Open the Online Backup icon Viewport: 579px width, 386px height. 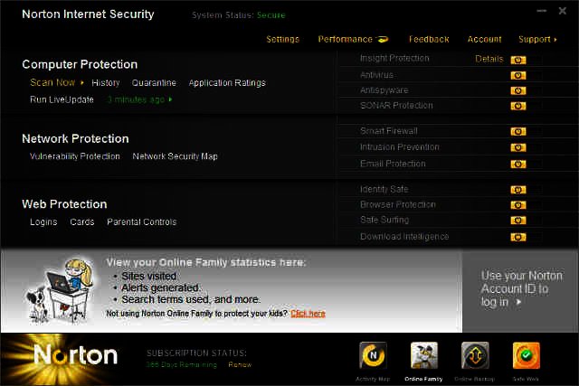(475, 355)
